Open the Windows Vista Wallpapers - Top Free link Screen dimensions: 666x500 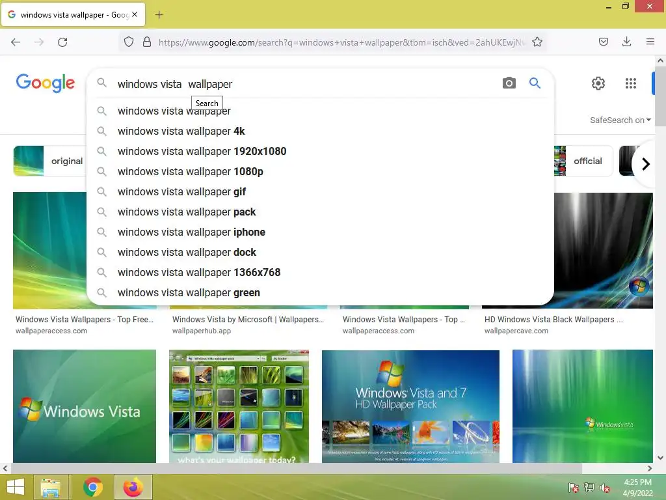click(85, 319)
